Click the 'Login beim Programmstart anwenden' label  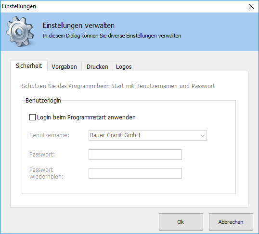[86, 117]
